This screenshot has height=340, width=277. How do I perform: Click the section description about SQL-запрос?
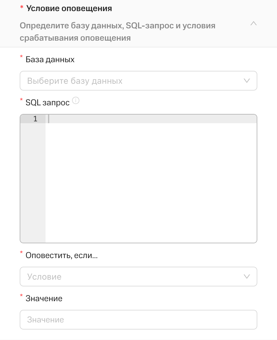point(118,32)
